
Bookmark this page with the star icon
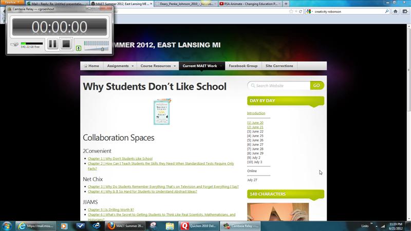point(291,11)
